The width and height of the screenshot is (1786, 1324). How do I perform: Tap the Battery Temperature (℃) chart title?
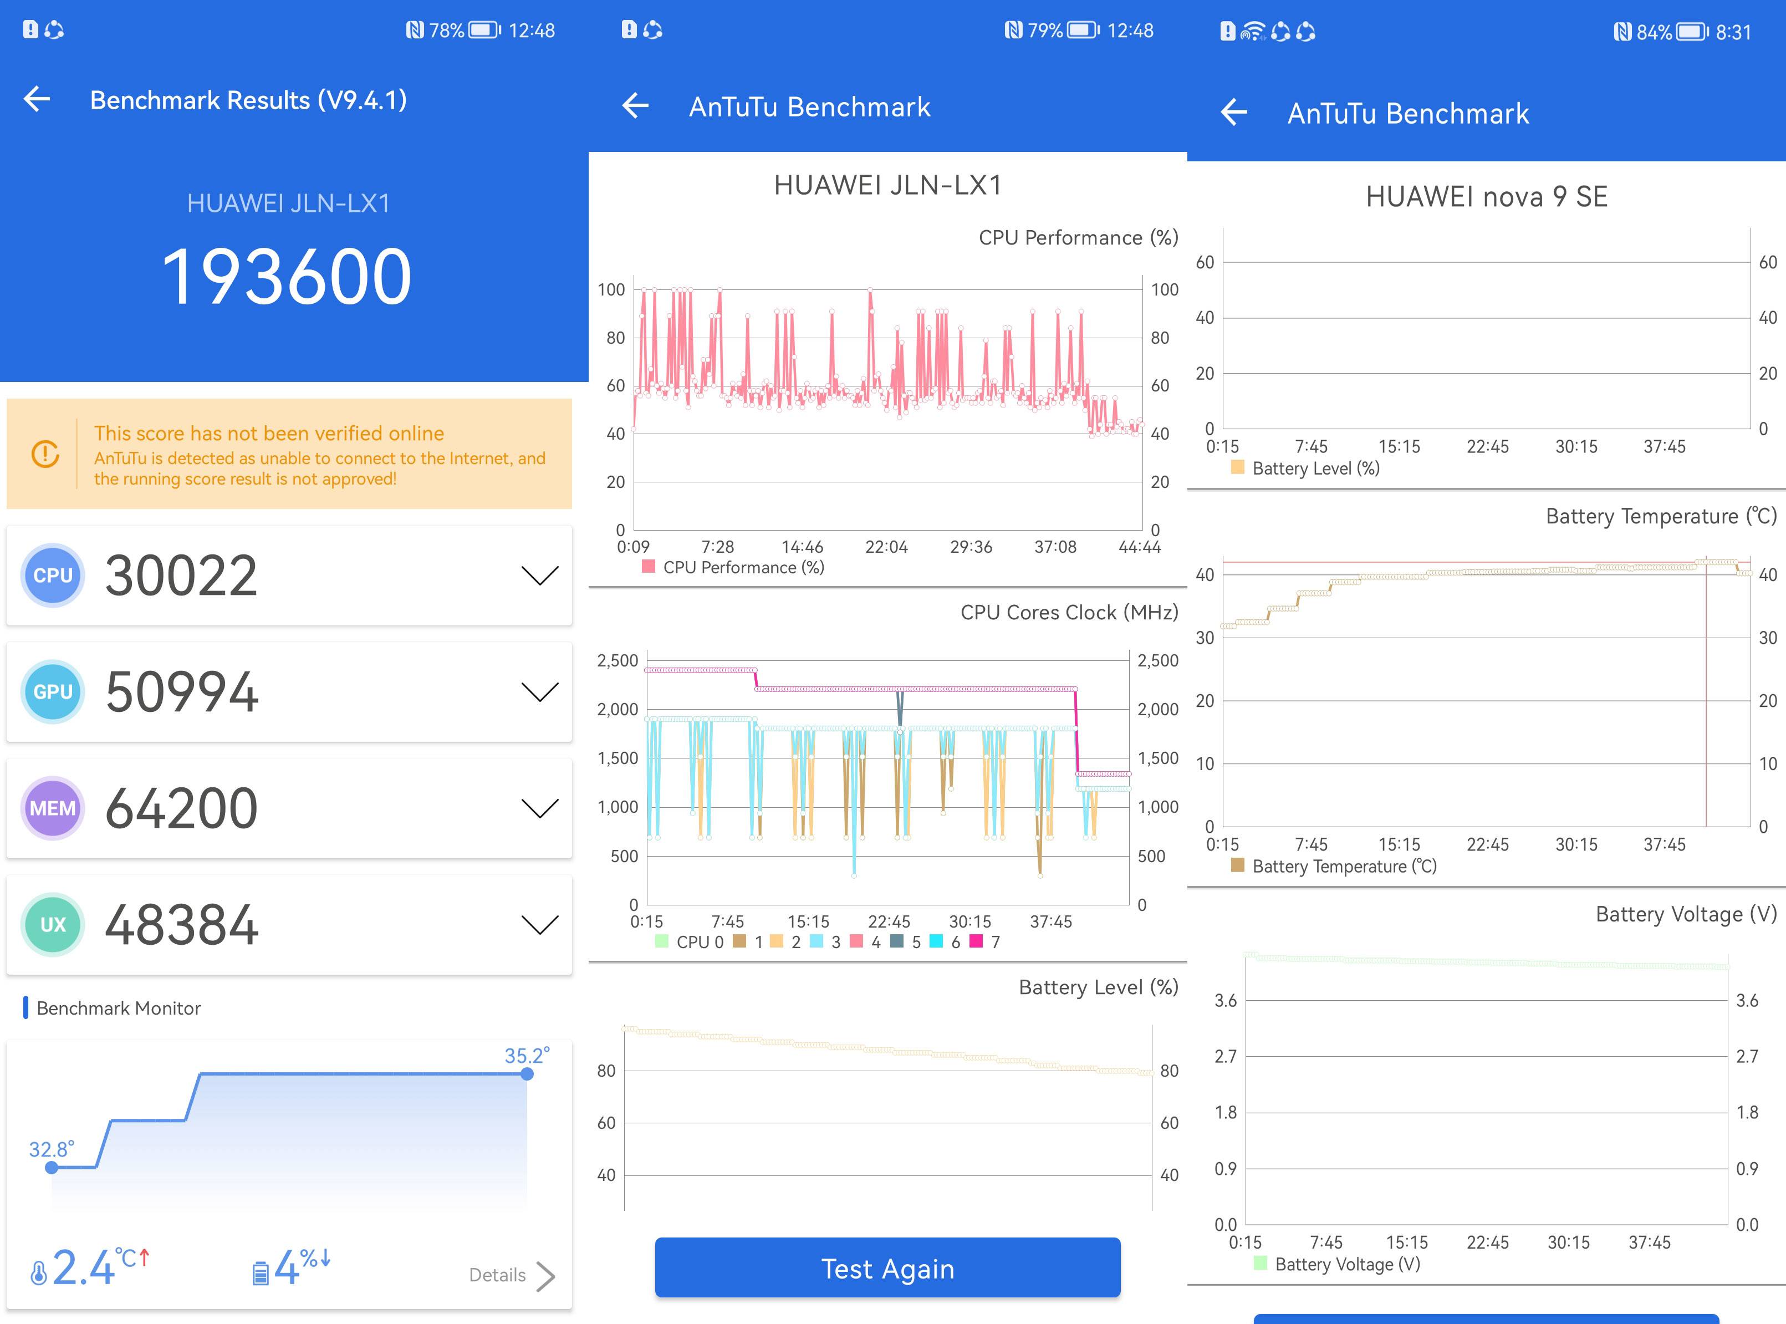tap(1661, 516)
